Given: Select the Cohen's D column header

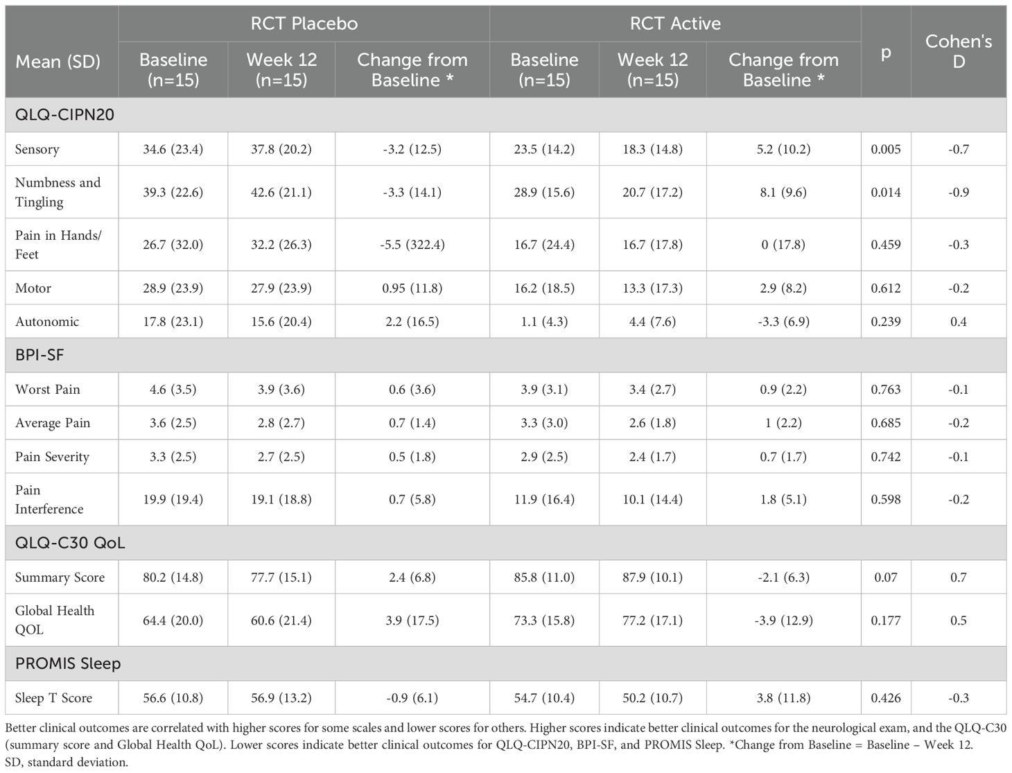Looking at the screenshot, I should (x=958, y=51).
